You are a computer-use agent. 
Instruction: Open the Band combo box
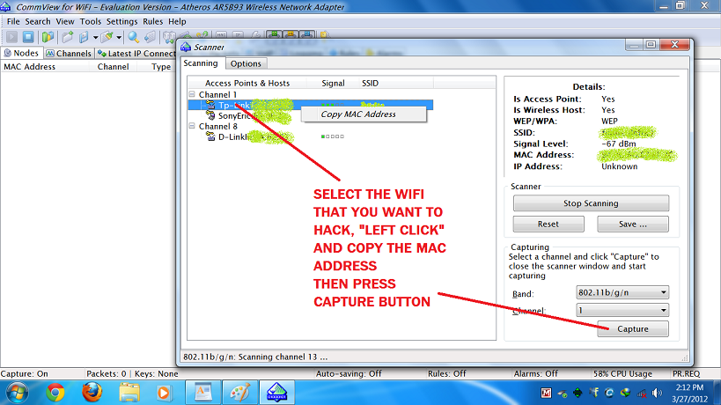pos(622,292)
